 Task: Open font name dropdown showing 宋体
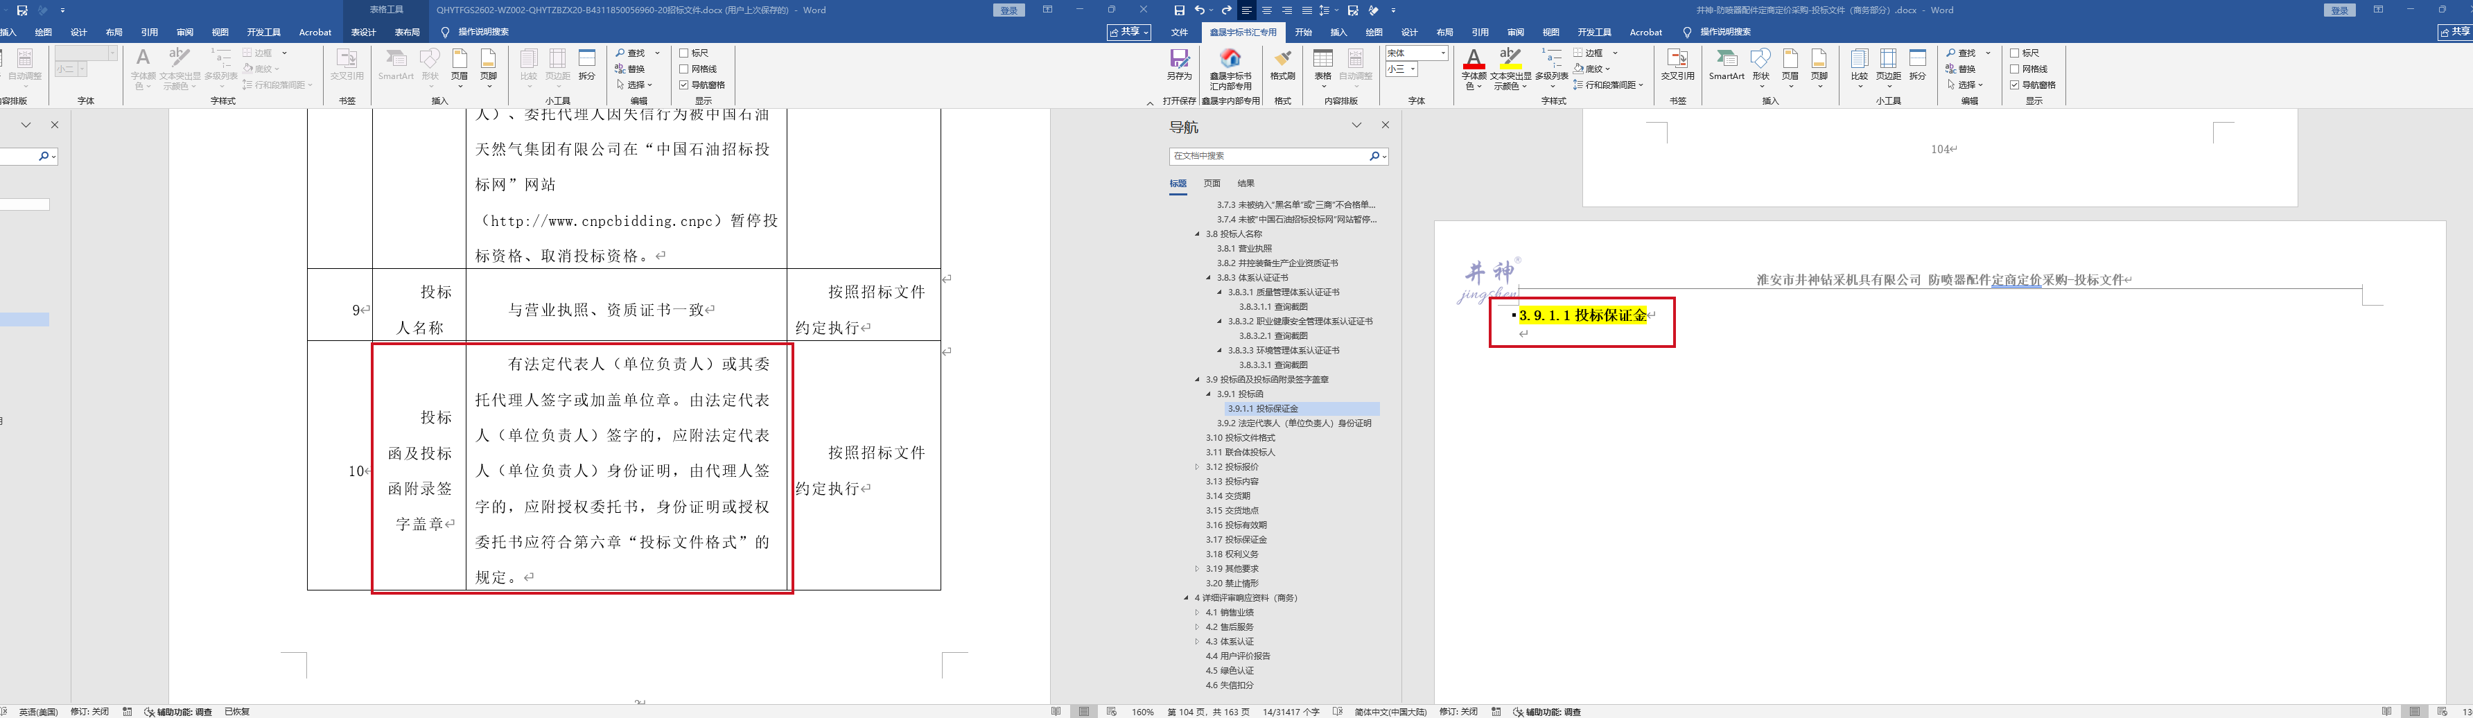point(1443,53)
